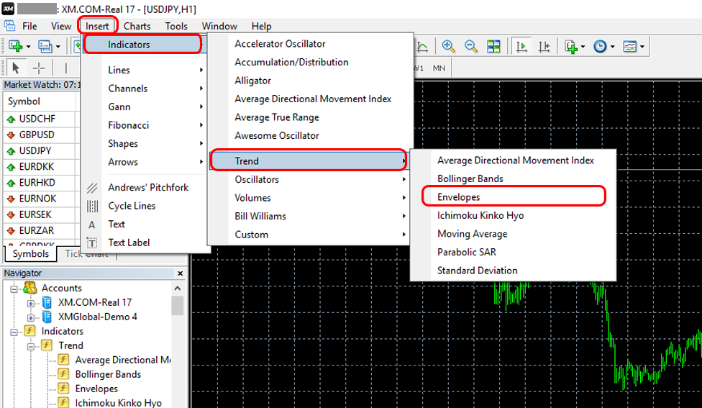The image size is (702, 408).
Task: Click the Periods clock icon
Action: [600, 46]
